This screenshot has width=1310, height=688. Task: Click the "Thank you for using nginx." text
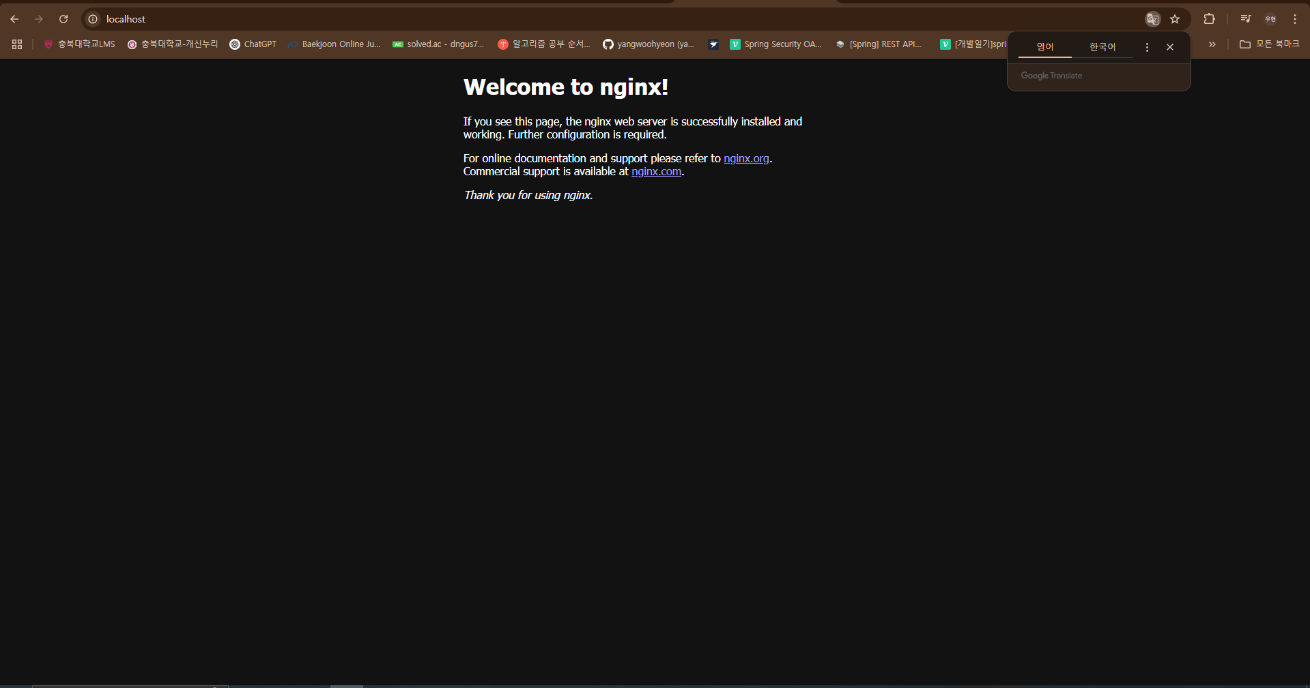coord(528,195)
